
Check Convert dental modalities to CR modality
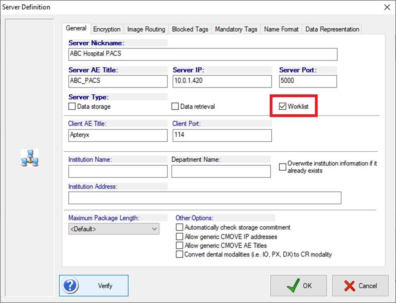coord(179,254)
